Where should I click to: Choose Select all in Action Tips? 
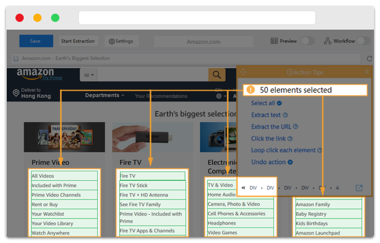click(263, 103)
